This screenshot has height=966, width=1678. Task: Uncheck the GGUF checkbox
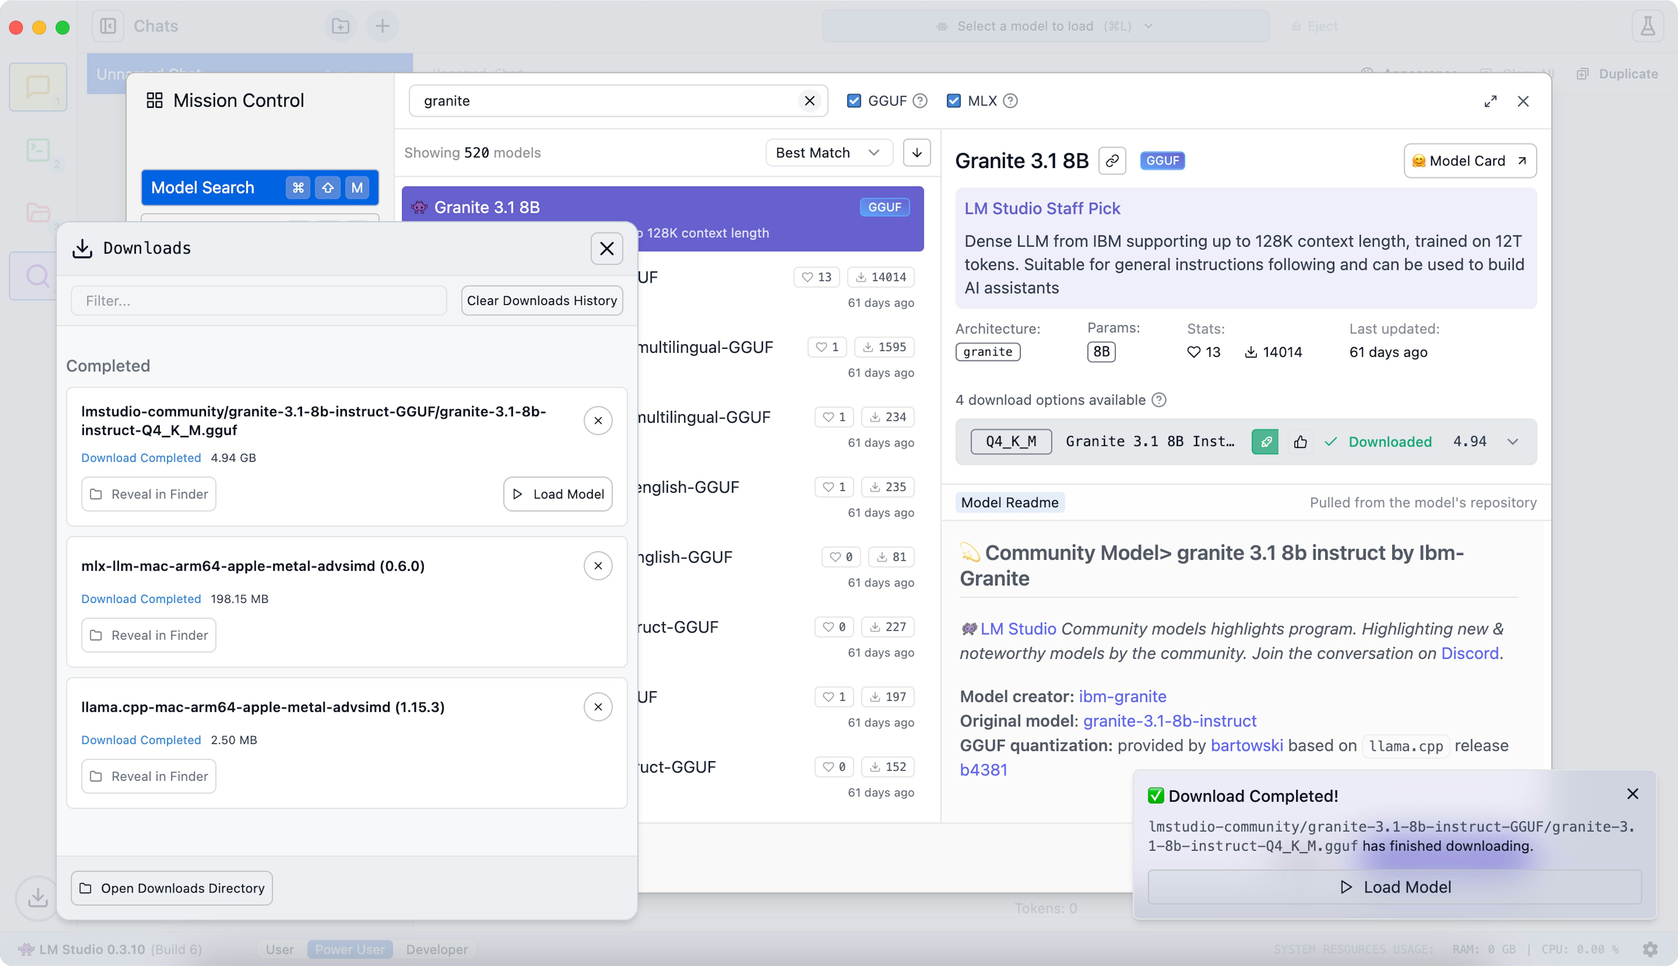854,101
